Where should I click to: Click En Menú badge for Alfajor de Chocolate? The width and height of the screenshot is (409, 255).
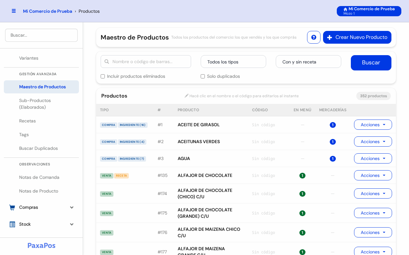coord(302,176)
